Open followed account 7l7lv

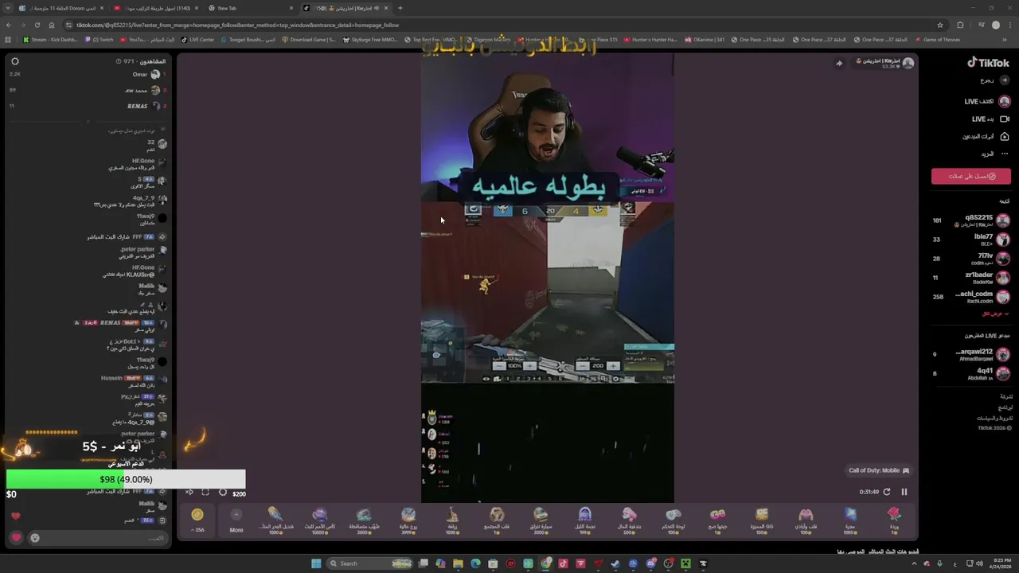pos(971,259)
